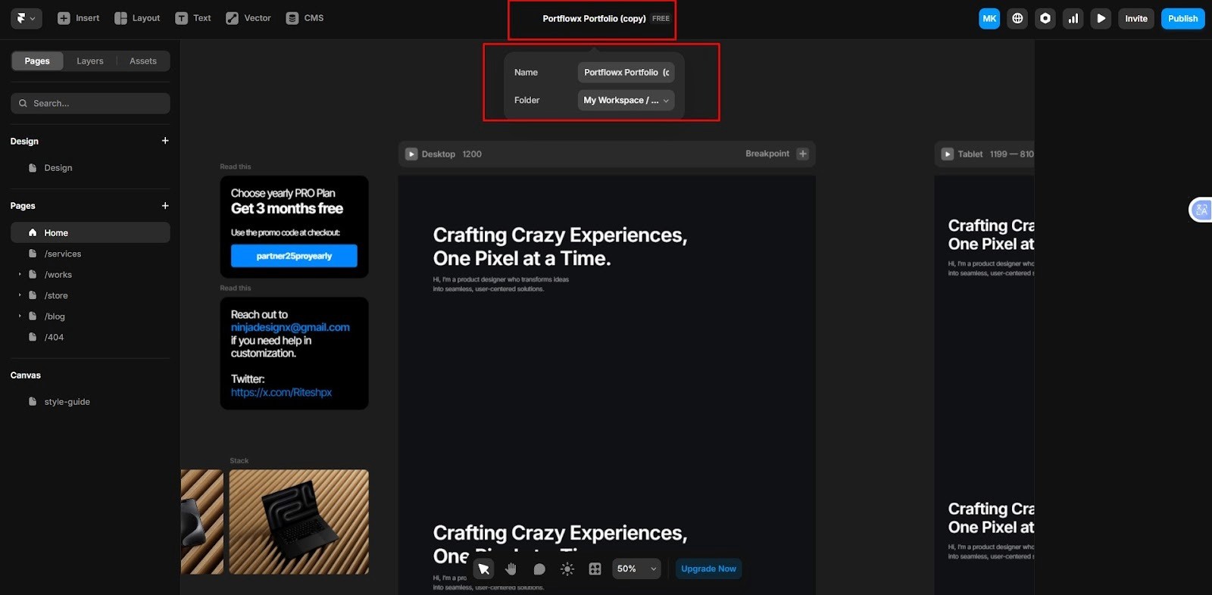Switch to the Pages tab
The height and width of the screenshot is (595, 1212).
pos(37,61)
